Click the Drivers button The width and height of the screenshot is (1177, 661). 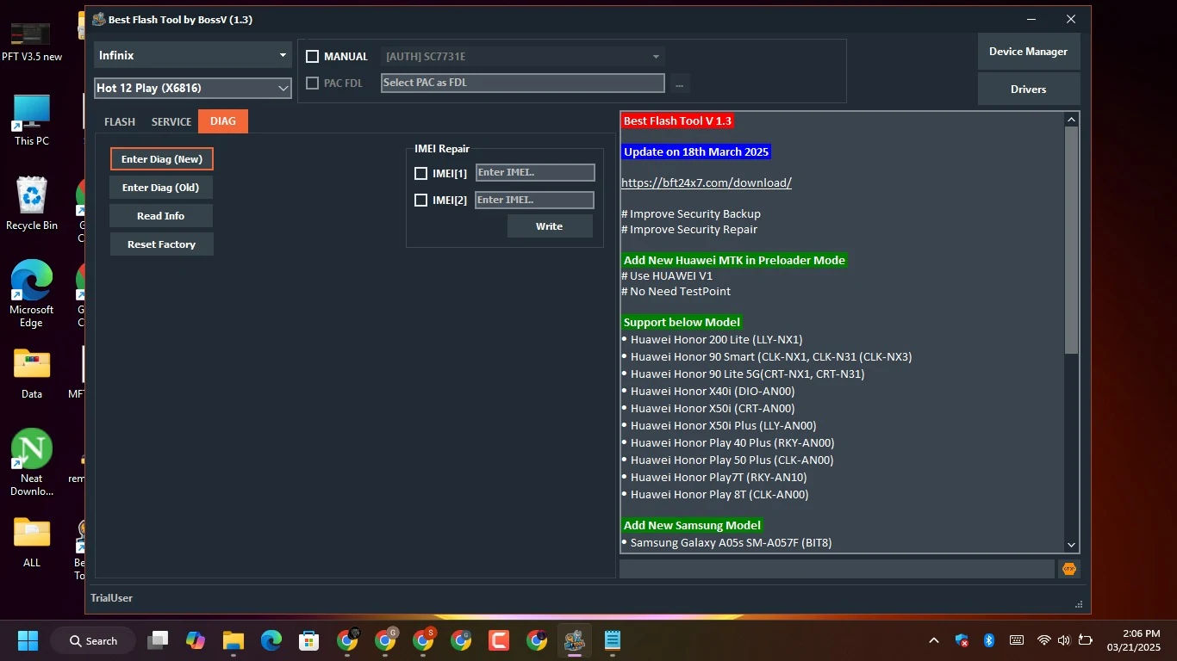pos(1029,90)
